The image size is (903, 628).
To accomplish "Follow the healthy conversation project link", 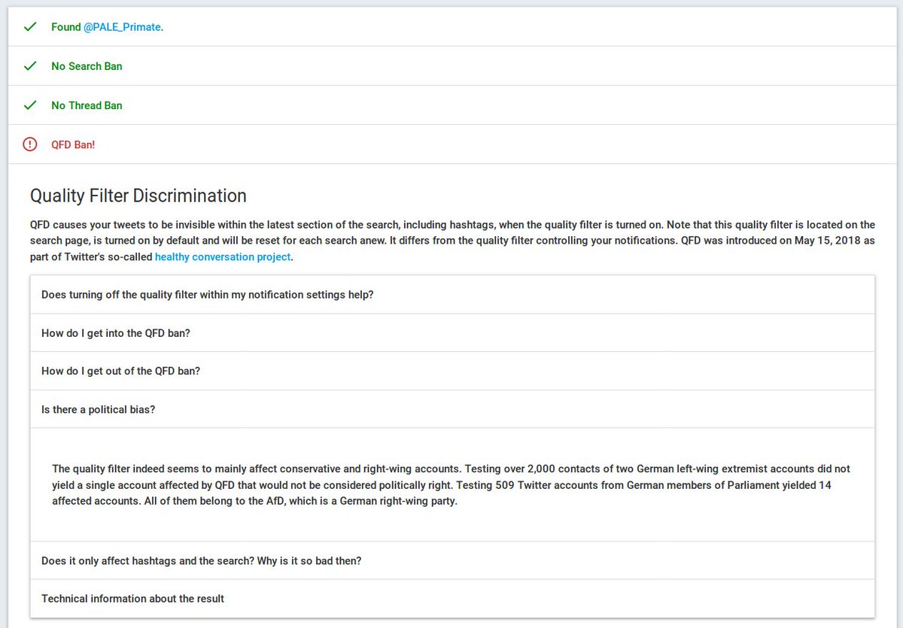I will [x=223, y=257].
